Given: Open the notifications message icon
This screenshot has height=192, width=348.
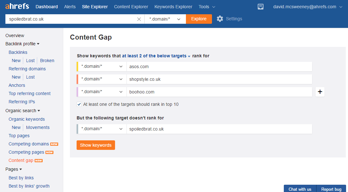Looking at the screenshot, I should (x=261, y=7).
